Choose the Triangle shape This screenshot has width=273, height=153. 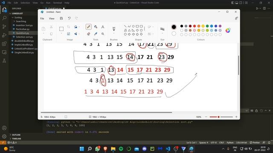tap(129, 30)
